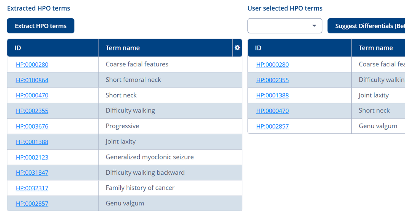Select Difficulty walking backward term name
Screen dimensions: 405x216
(145, 172)
